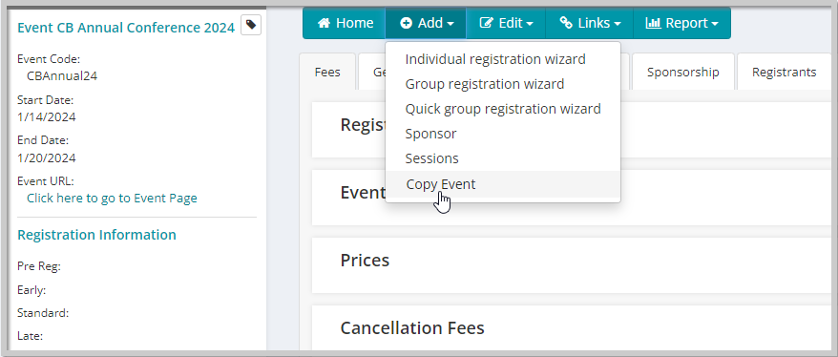Click the event code CBAnnual24
The width and height of the screenshot is (838, 357).
(x=62, y=76)
